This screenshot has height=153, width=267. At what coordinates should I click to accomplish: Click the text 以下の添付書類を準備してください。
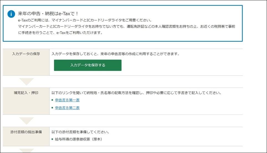tap(80, 132)
